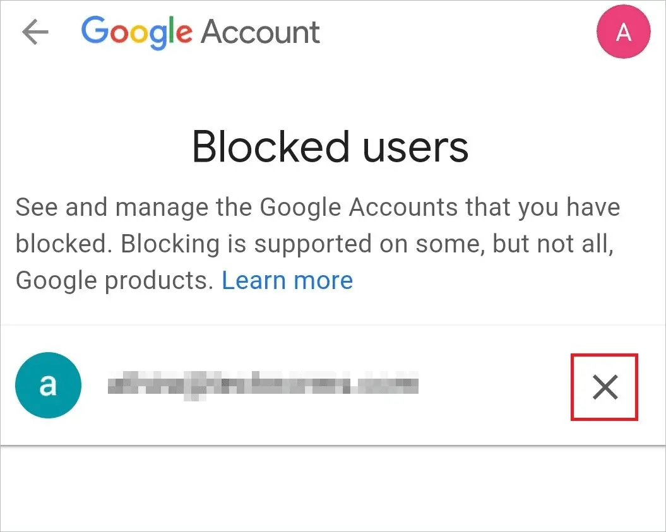
Task: Open the pink account avatar A
Action: click(x=623, y=32)
